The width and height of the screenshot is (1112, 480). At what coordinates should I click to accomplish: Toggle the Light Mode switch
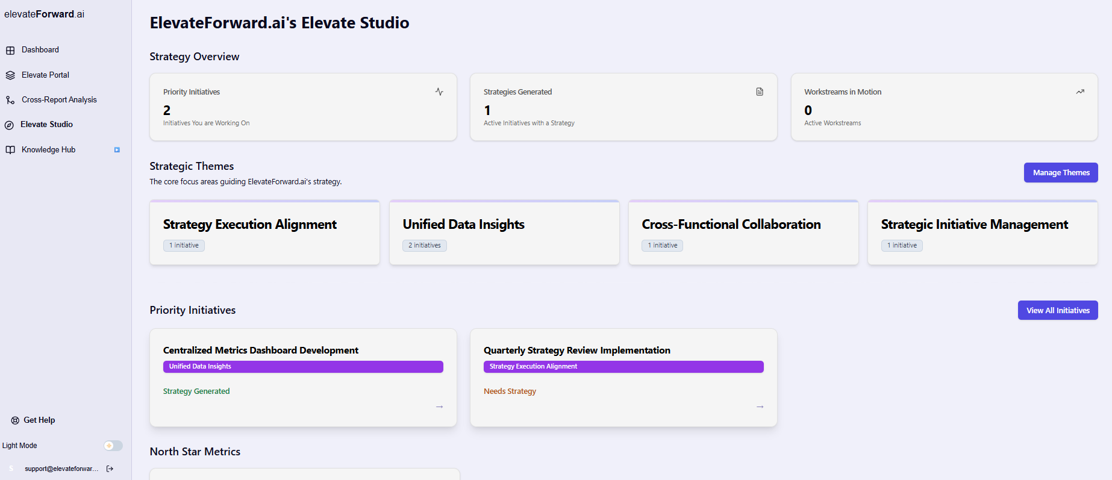tap(113, 446)
